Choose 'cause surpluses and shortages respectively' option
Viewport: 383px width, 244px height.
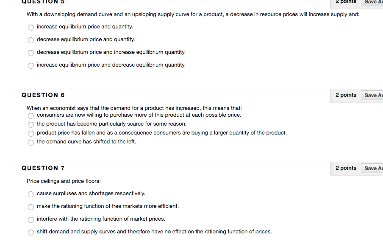[31, 194]
